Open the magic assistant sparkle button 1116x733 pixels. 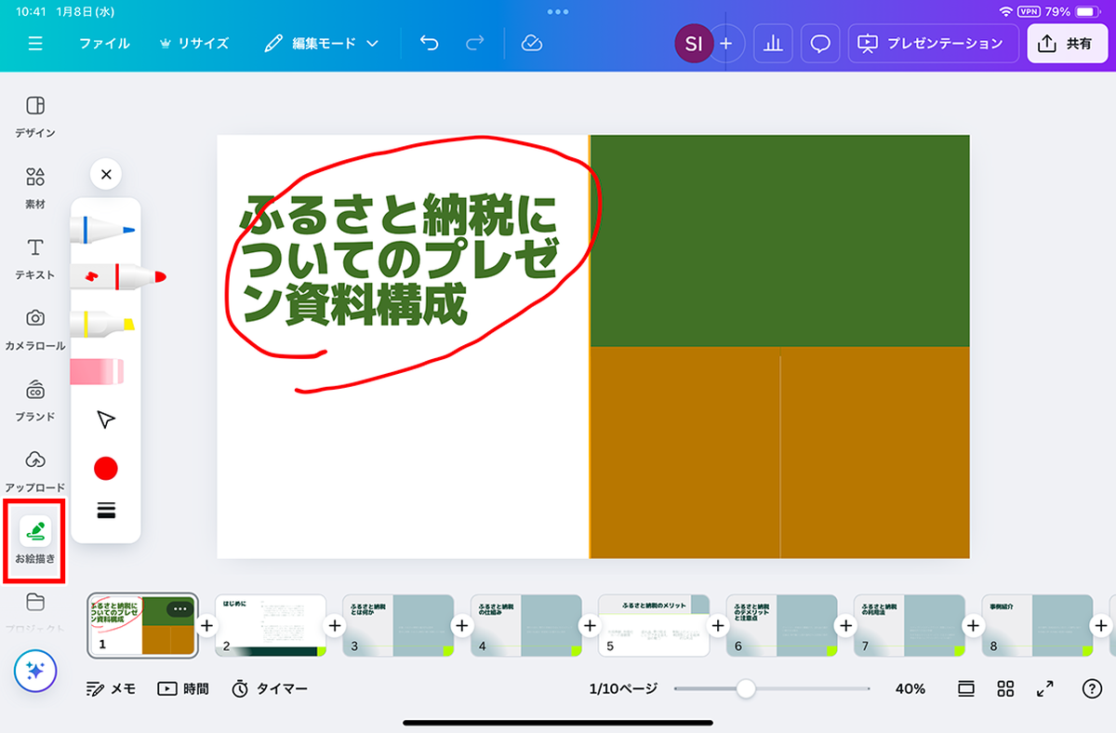coord(35,671)
